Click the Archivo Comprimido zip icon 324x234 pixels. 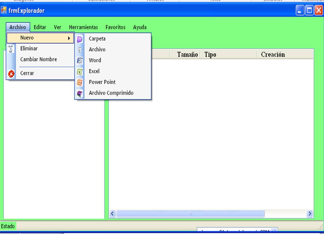point(80,93)
